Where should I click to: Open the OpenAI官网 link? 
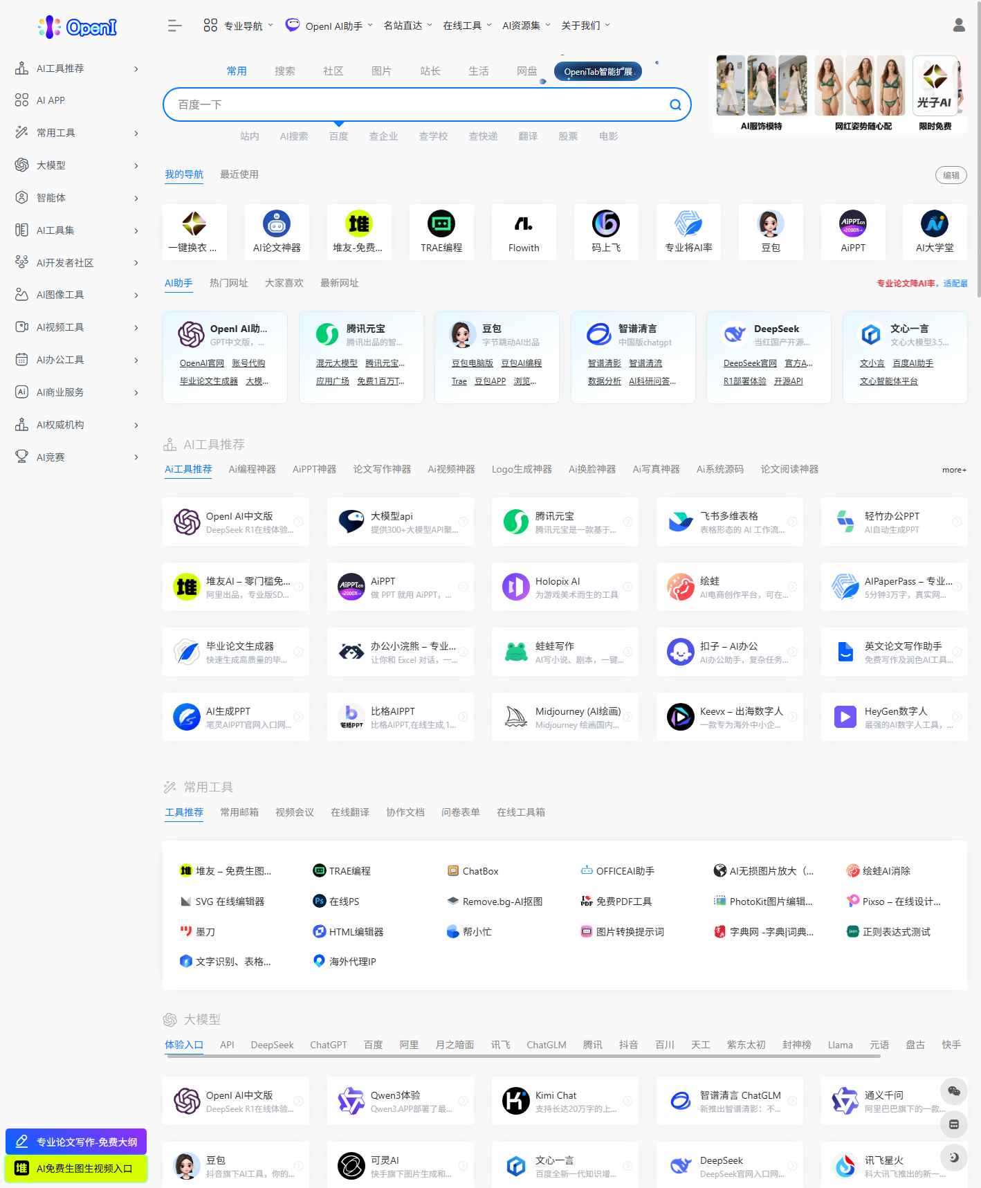click(201, 363)
